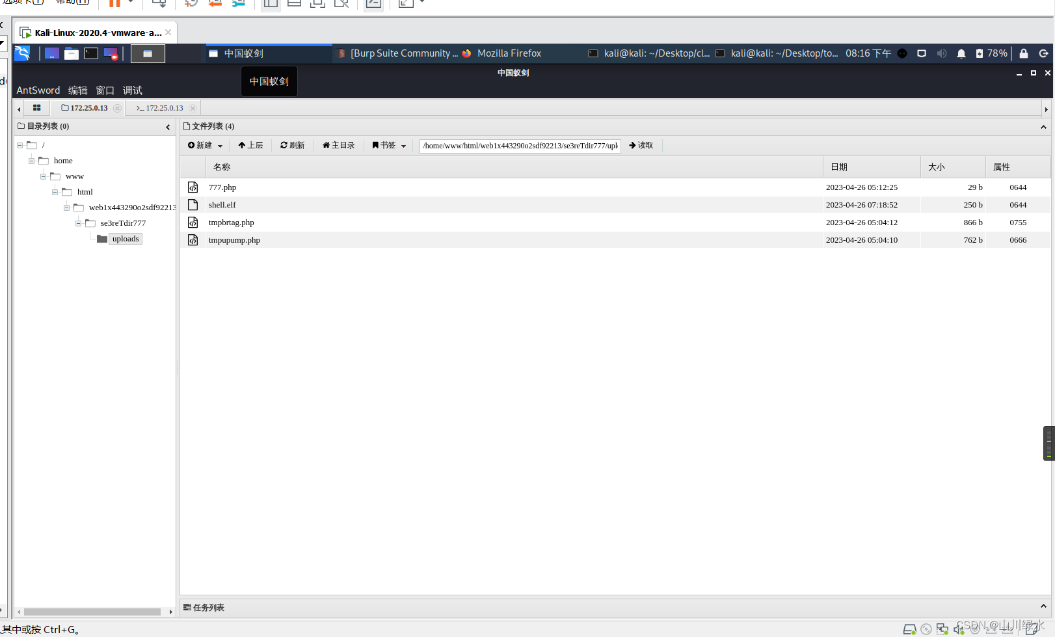This screenshot has width=1055, height=637.
Task: Collapse the 目录列表 directory panel
Action: 168,127
